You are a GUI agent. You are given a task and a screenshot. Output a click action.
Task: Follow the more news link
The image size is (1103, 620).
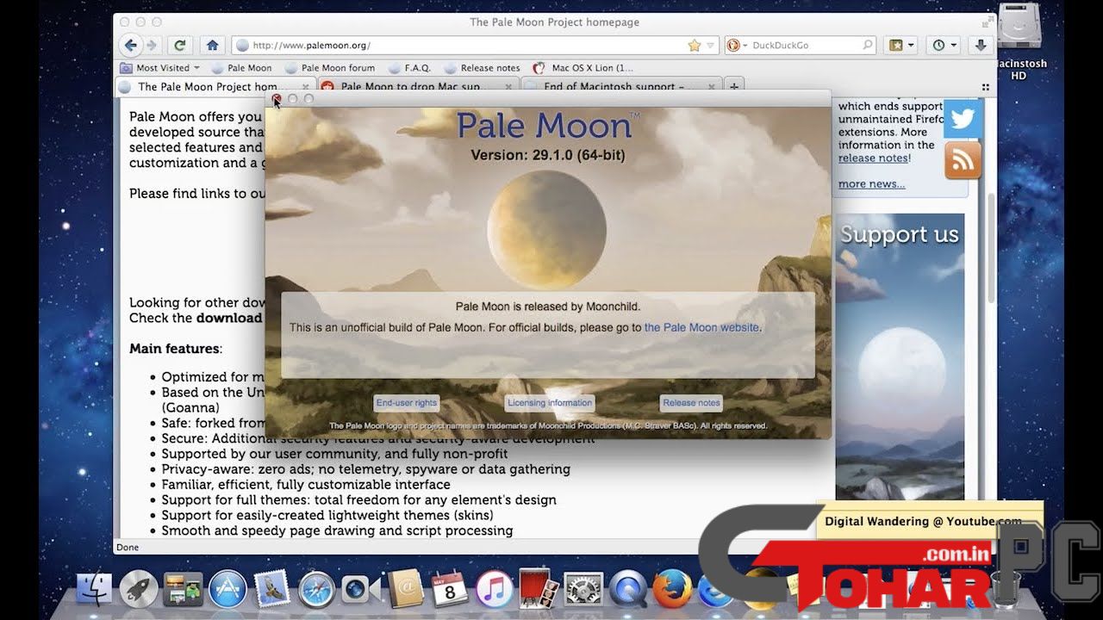click(872, 183)
